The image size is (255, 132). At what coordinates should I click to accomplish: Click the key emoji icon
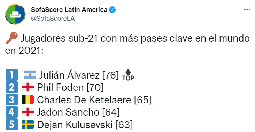click(x=12, y=38)
